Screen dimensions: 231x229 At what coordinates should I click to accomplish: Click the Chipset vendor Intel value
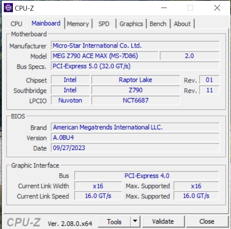click(70, 80)
